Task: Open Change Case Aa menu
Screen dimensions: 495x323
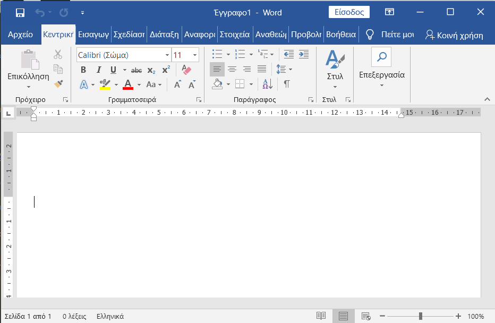Action: [x=153, y=84]
